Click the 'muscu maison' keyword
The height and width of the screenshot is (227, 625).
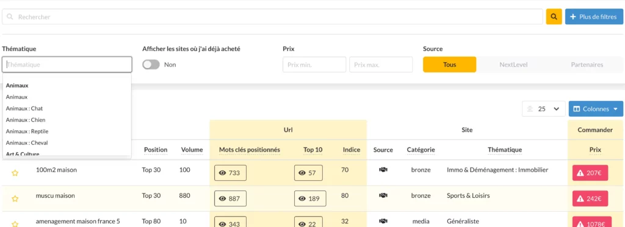55,195
